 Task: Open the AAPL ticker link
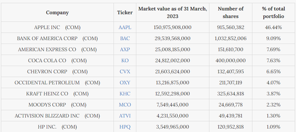[125, 27]
